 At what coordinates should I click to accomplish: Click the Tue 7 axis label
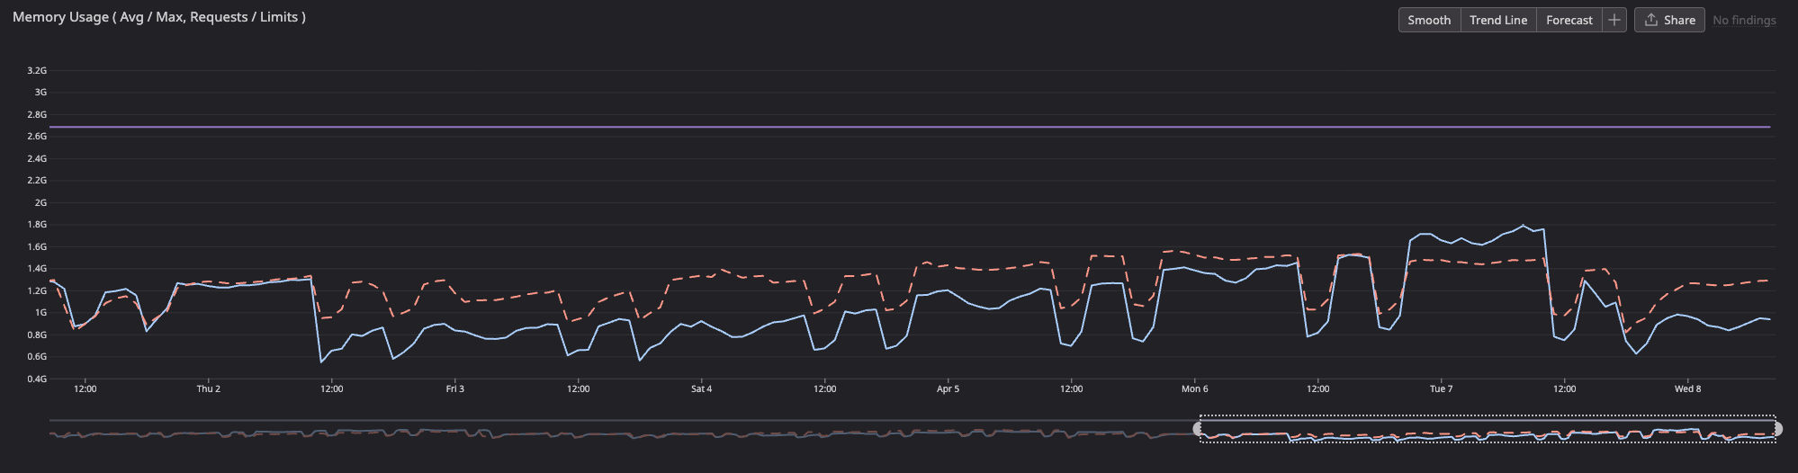click(1442, 388)
